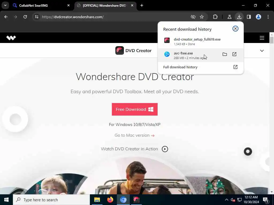Close the Recent download history popup
The height and width of the screenshot is (205, 274).
coord(235,29)
